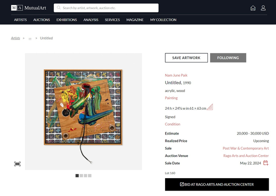The width and height of the screenshot is (276, 196).
Task: Click the artwork painting image
Action: (83, 107)
